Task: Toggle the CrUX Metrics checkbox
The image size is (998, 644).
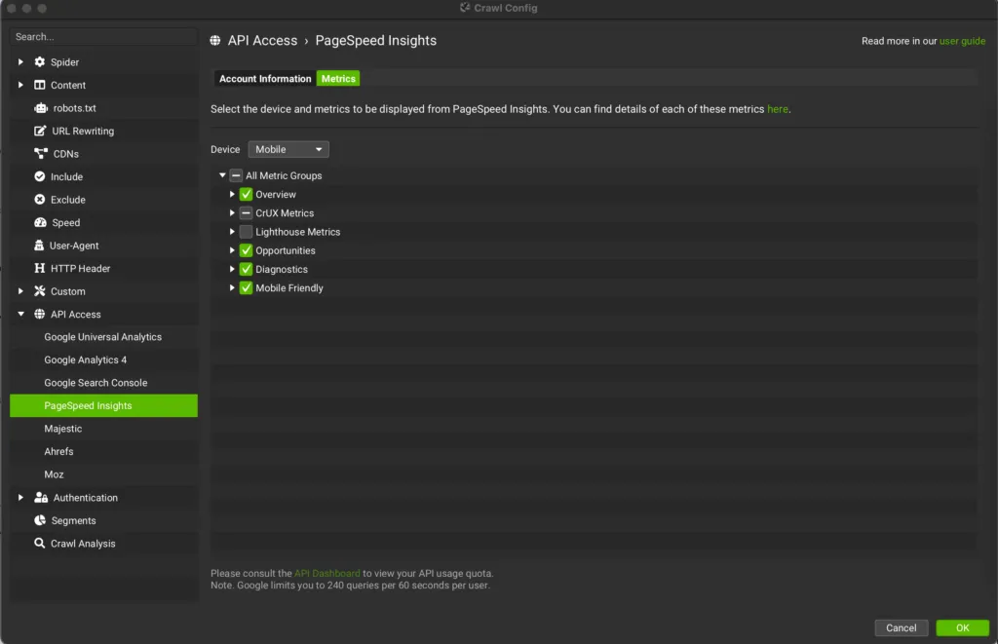Action: coord(246,212)
